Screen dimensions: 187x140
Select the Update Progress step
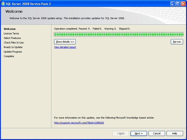pyautogui.click(x=13, y=52)
